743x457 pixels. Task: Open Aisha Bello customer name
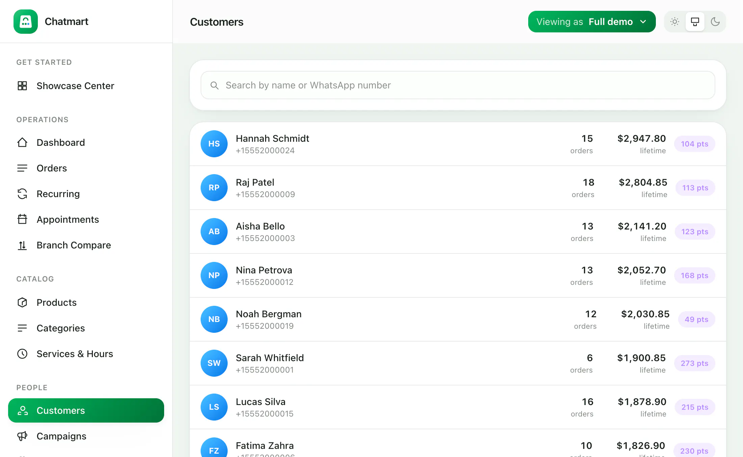coord(260,226)
